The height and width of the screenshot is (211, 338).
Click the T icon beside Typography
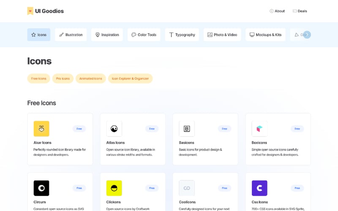tap(171, 35)
